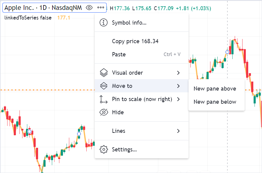The width and height of the screenshot is (262, 173).
Task: Click the Move to pane icon
Action: 103,86
